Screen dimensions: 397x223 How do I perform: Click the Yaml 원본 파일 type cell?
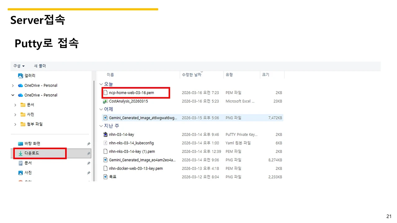[238, 143]
